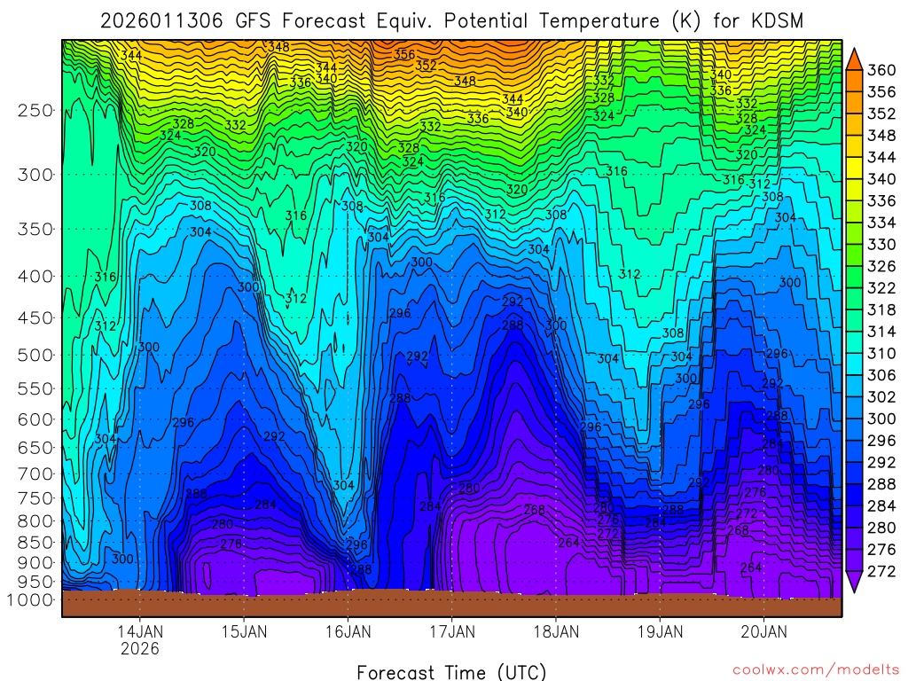Click the Forecast Time (UTC) axis label
Image resolution: width=908 pixels, height=681 pixels.
tap(451, 672)
